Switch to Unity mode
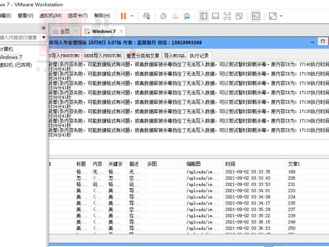Screen dimensions: 329x247 click(239, 16)
